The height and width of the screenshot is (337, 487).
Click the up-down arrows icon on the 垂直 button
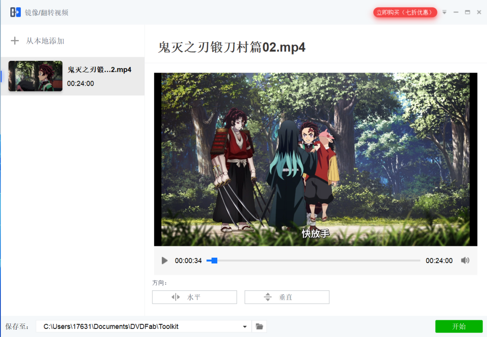click(268, 297)
